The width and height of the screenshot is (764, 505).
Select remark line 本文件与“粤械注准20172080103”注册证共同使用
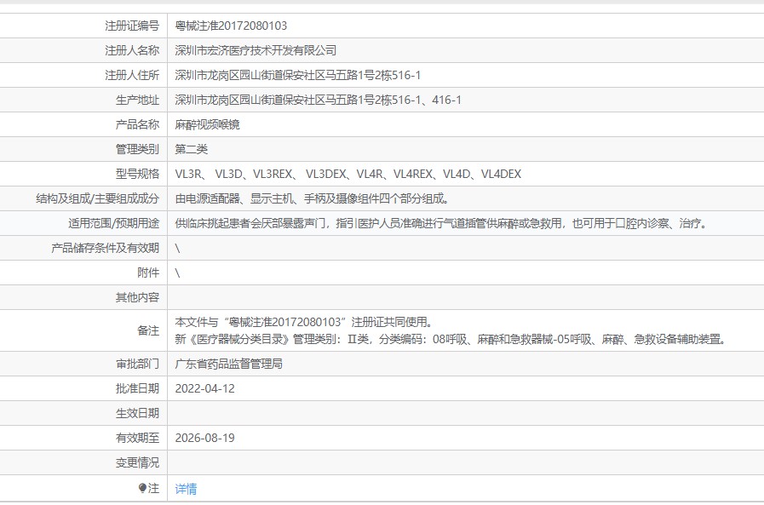[304, 322]
